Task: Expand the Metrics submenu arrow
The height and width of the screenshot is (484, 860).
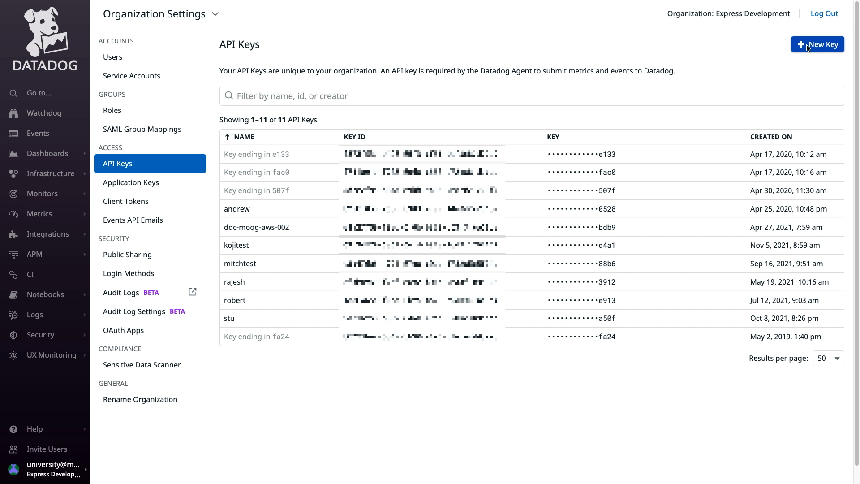Action: 84,214
